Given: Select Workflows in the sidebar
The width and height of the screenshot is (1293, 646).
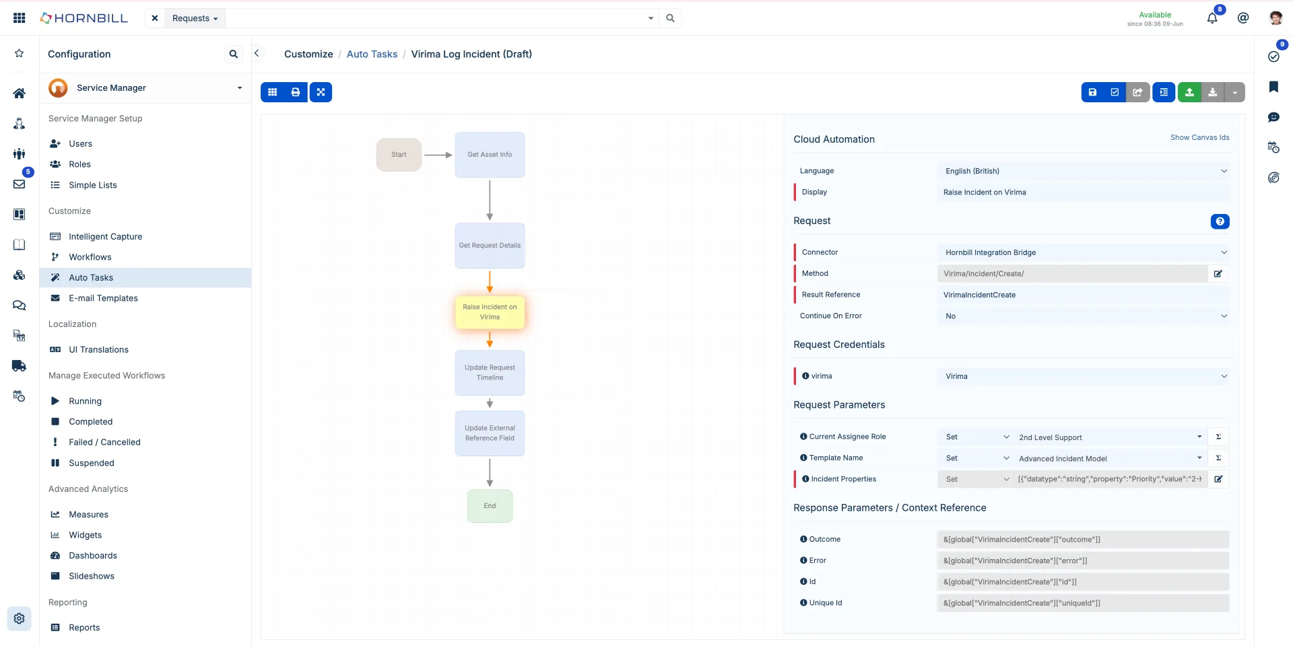Looking at the screenshot, I should [x=90, y=257].
